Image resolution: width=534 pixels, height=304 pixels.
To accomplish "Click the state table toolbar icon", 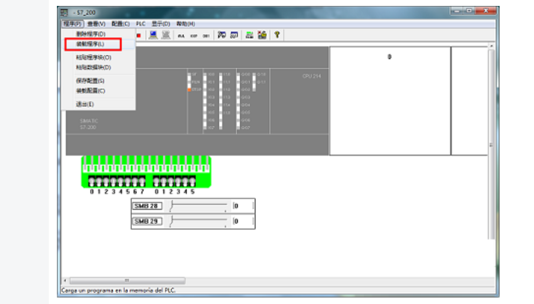I will [222, 35].
